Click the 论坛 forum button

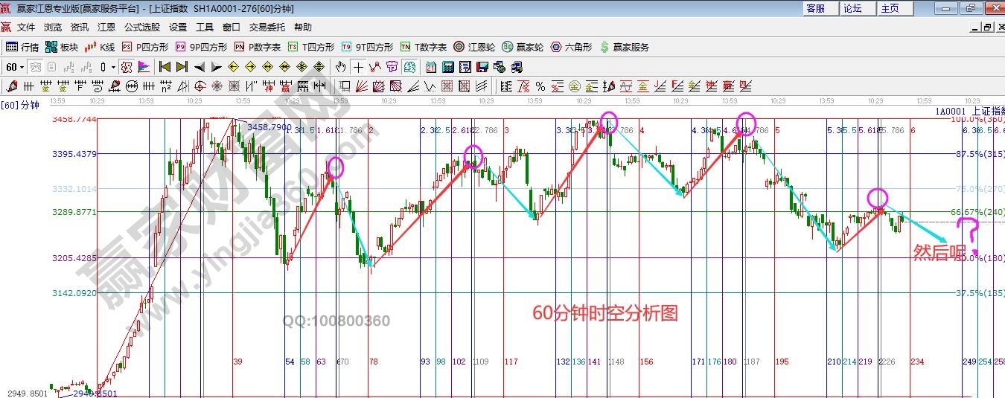(852, 8)
